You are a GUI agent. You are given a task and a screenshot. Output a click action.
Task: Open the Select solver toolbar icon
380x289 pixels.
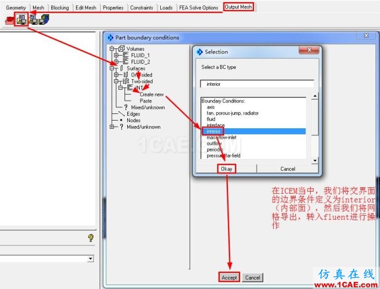tap(10, 20)
